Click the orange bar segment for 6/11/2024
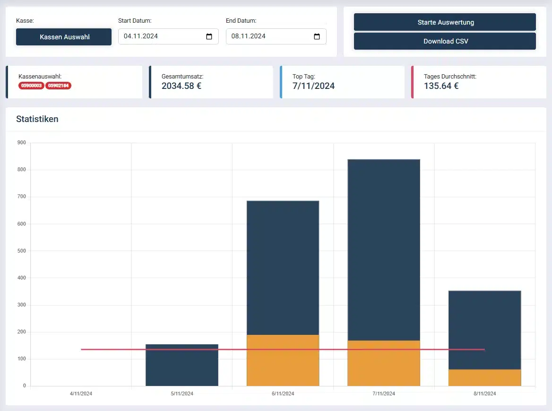 pyautogui.click(x=283, y=360)
